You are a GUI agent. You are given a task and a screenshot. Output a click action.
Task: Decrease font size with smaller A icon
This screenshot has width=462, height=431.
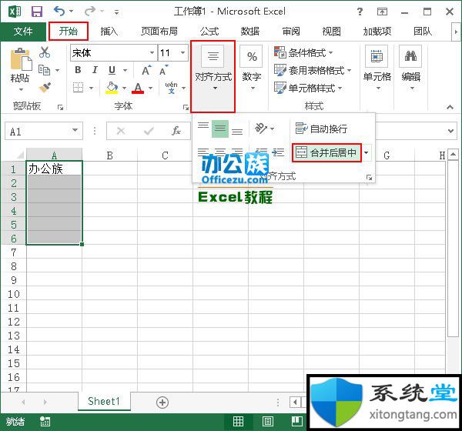163,70
